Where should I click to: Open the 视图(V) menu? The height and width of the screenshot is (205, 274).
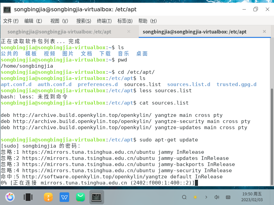point(59,21)
